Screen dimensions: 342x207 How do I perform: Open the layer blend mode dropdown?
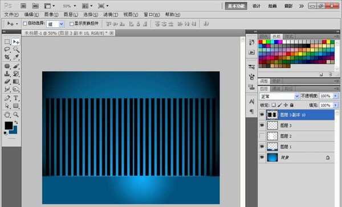click(x=279, y=96)
